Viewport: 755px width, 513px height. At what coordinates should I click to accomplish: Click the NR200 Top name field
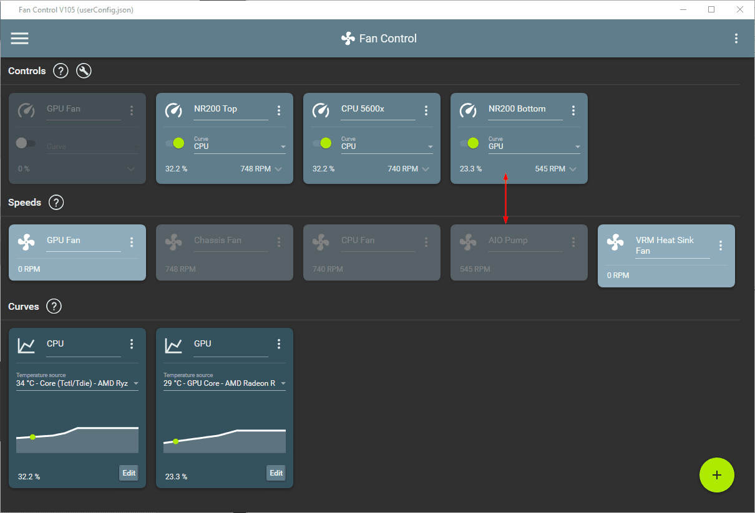(231, 110)
